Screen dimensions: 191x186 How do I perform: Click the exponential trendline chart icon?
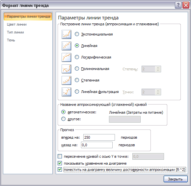point(67,35)
